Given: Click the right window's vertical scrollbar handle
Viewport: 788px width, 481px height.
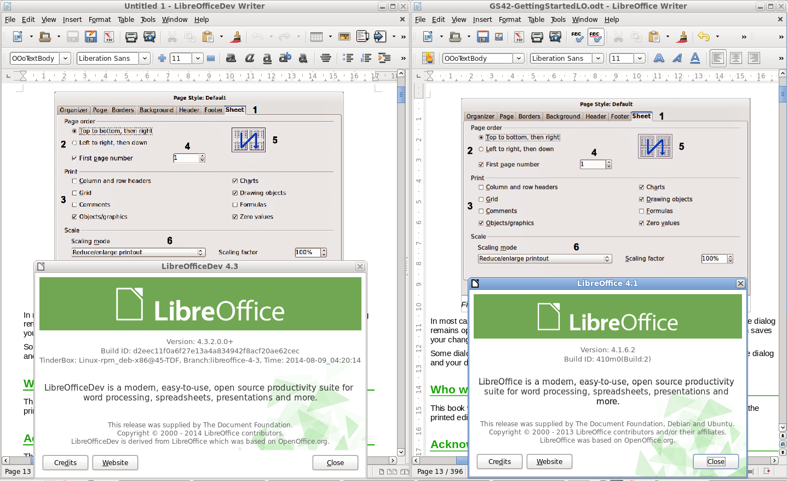Looking at the screenshot, I should pos(782,94).
